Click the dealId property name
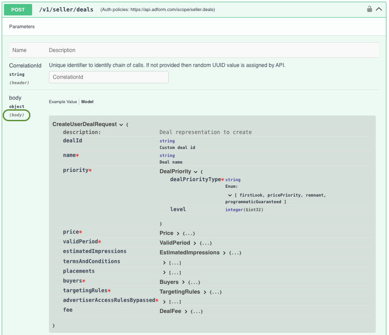389x335 pixels. click(72, 141)
